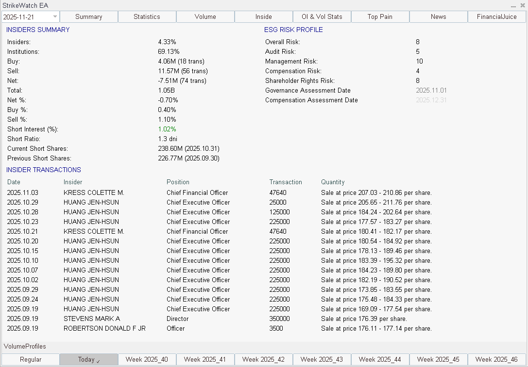Select the Week 2025_43 volume profile
The image size is (528, 367).
[322, 359]
